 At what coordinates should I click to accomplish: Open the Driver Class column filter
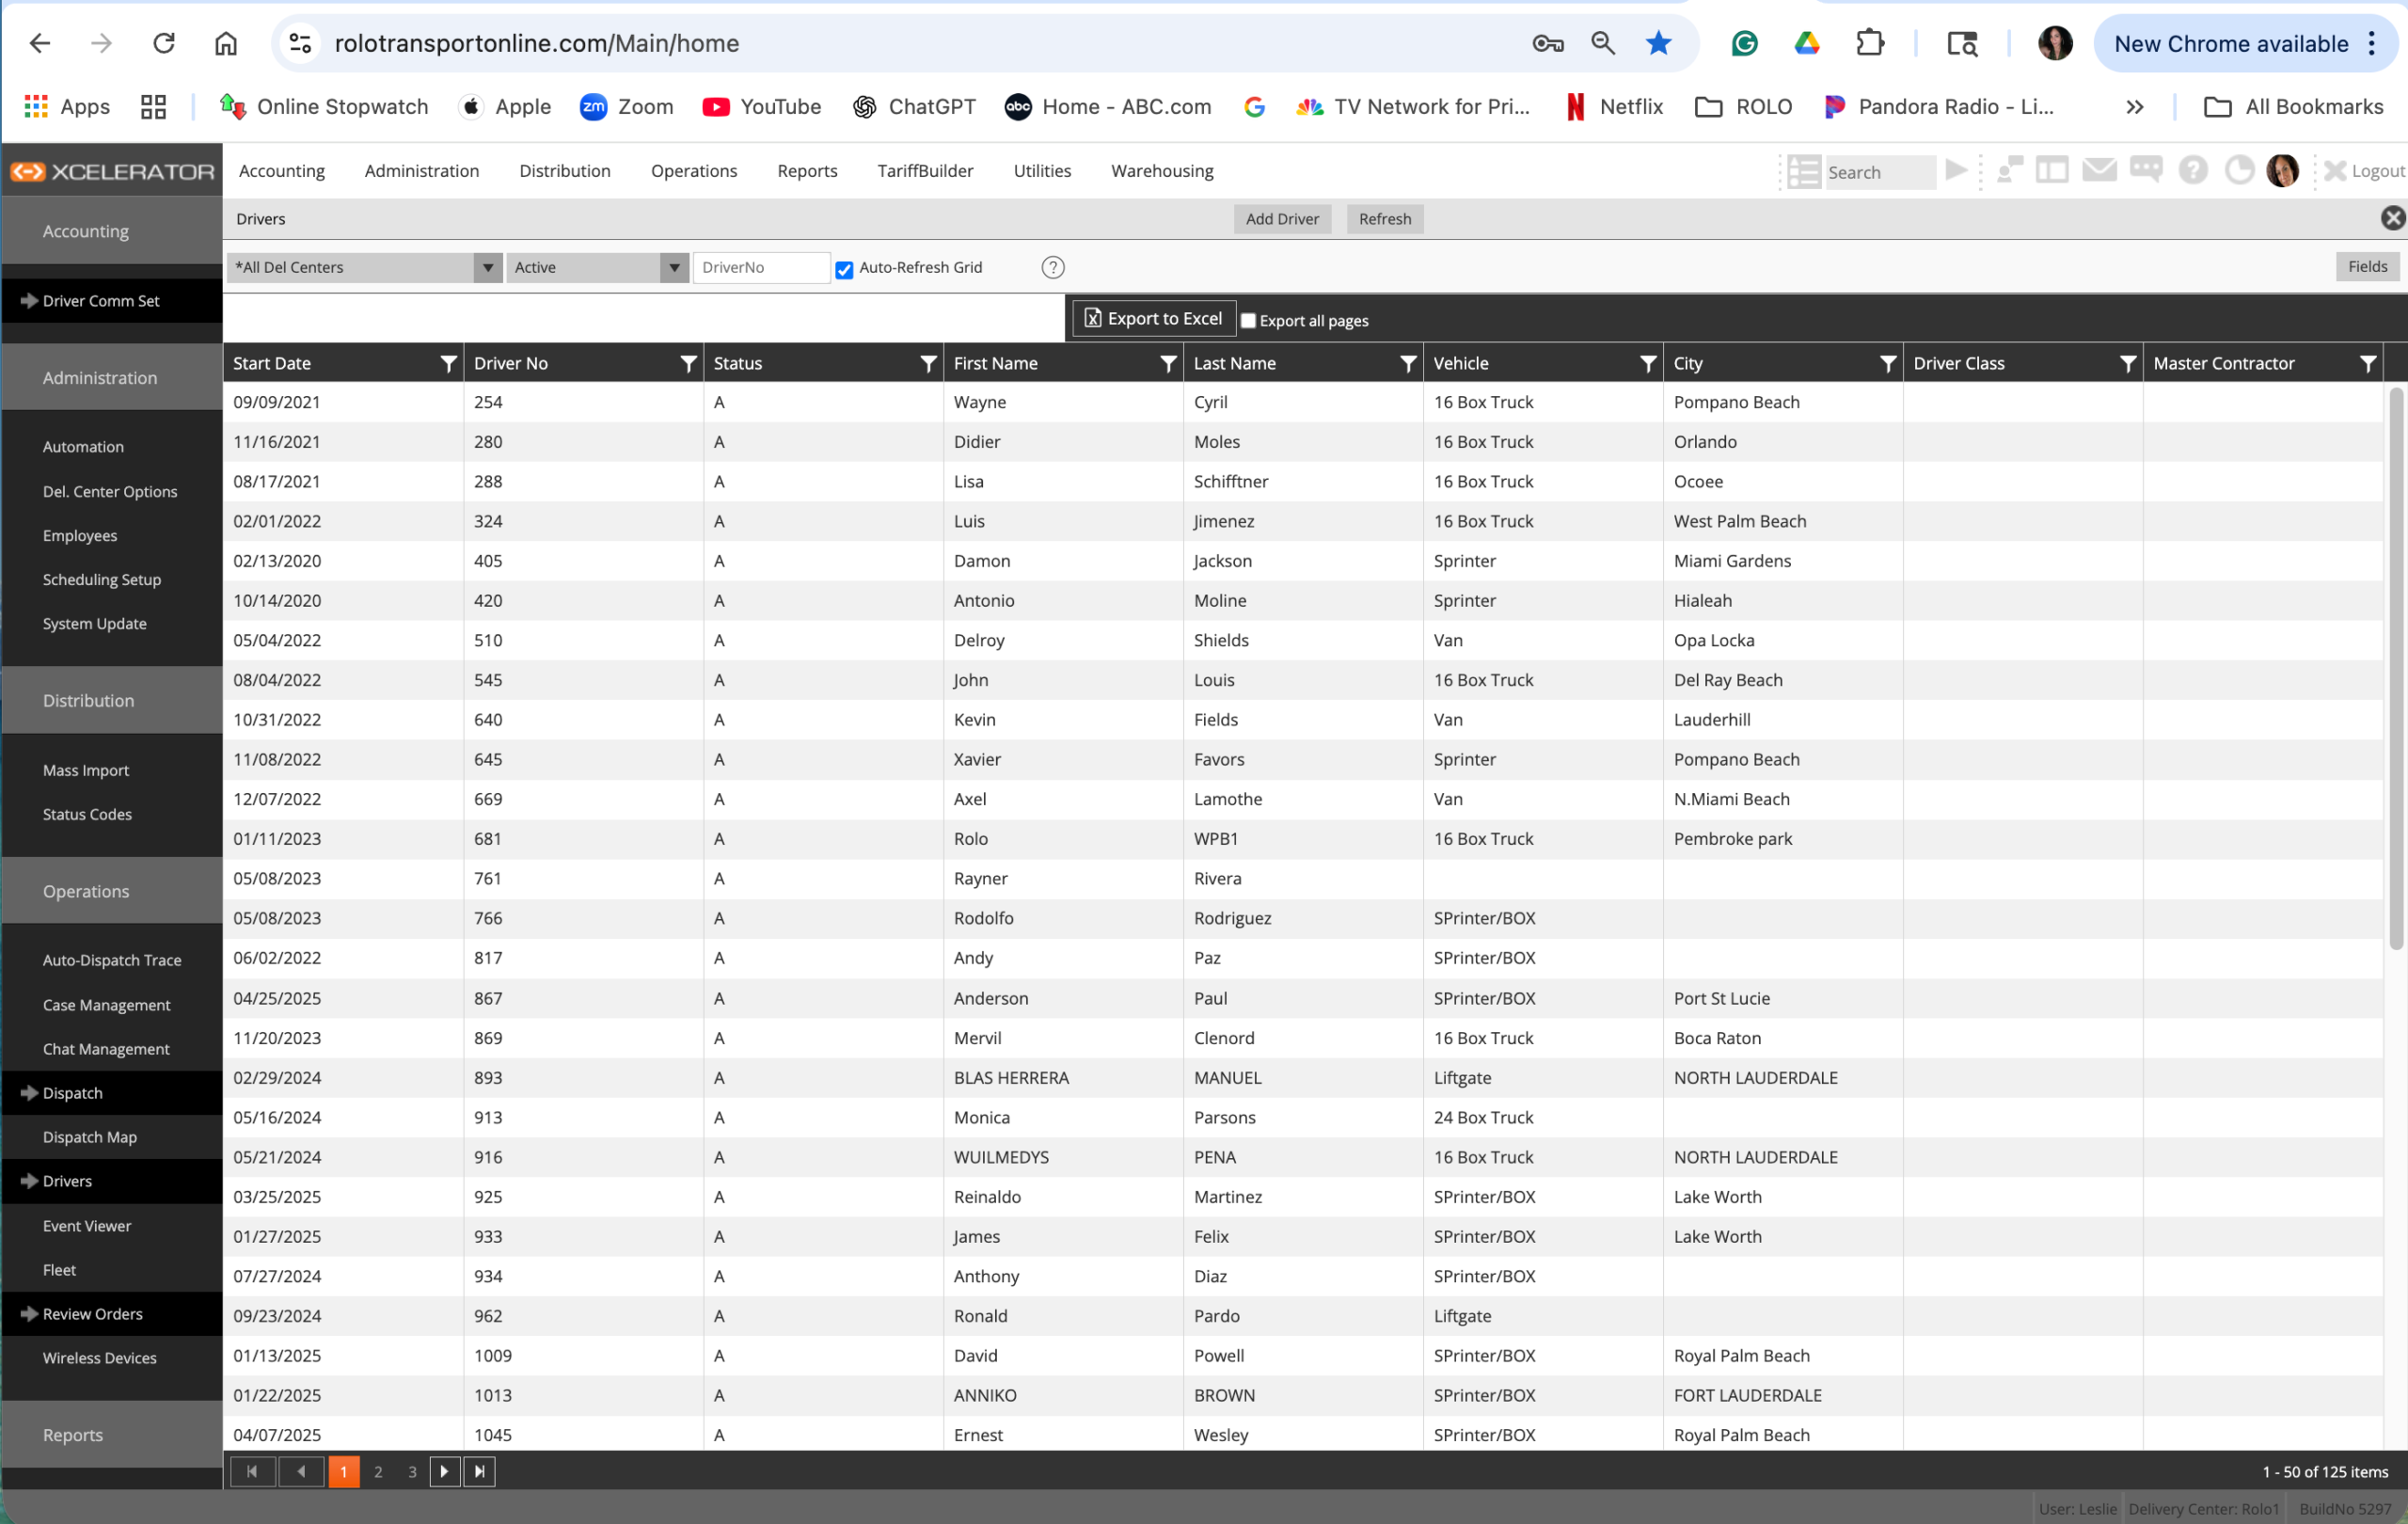[2128, 363]
